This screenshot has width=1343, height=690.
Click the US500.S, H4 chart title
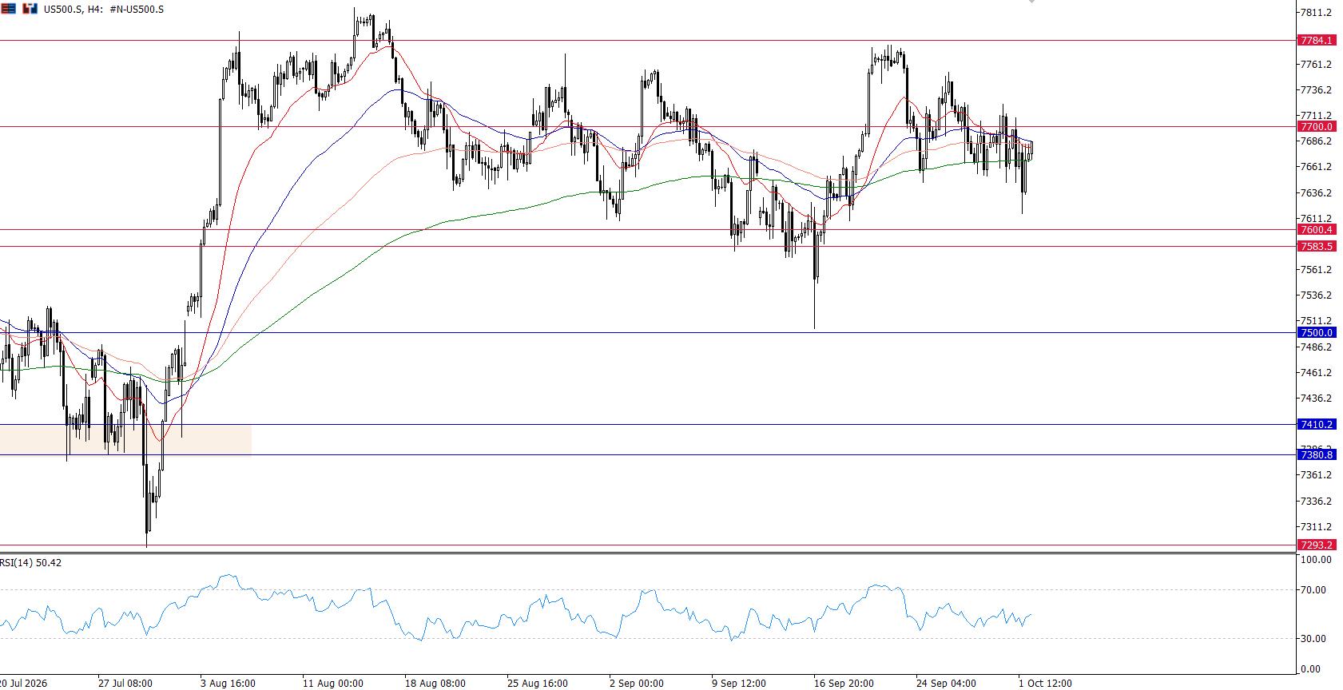coord(104,10)
